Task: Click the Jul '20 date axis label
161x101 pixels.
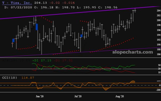Action: point(78,96)
